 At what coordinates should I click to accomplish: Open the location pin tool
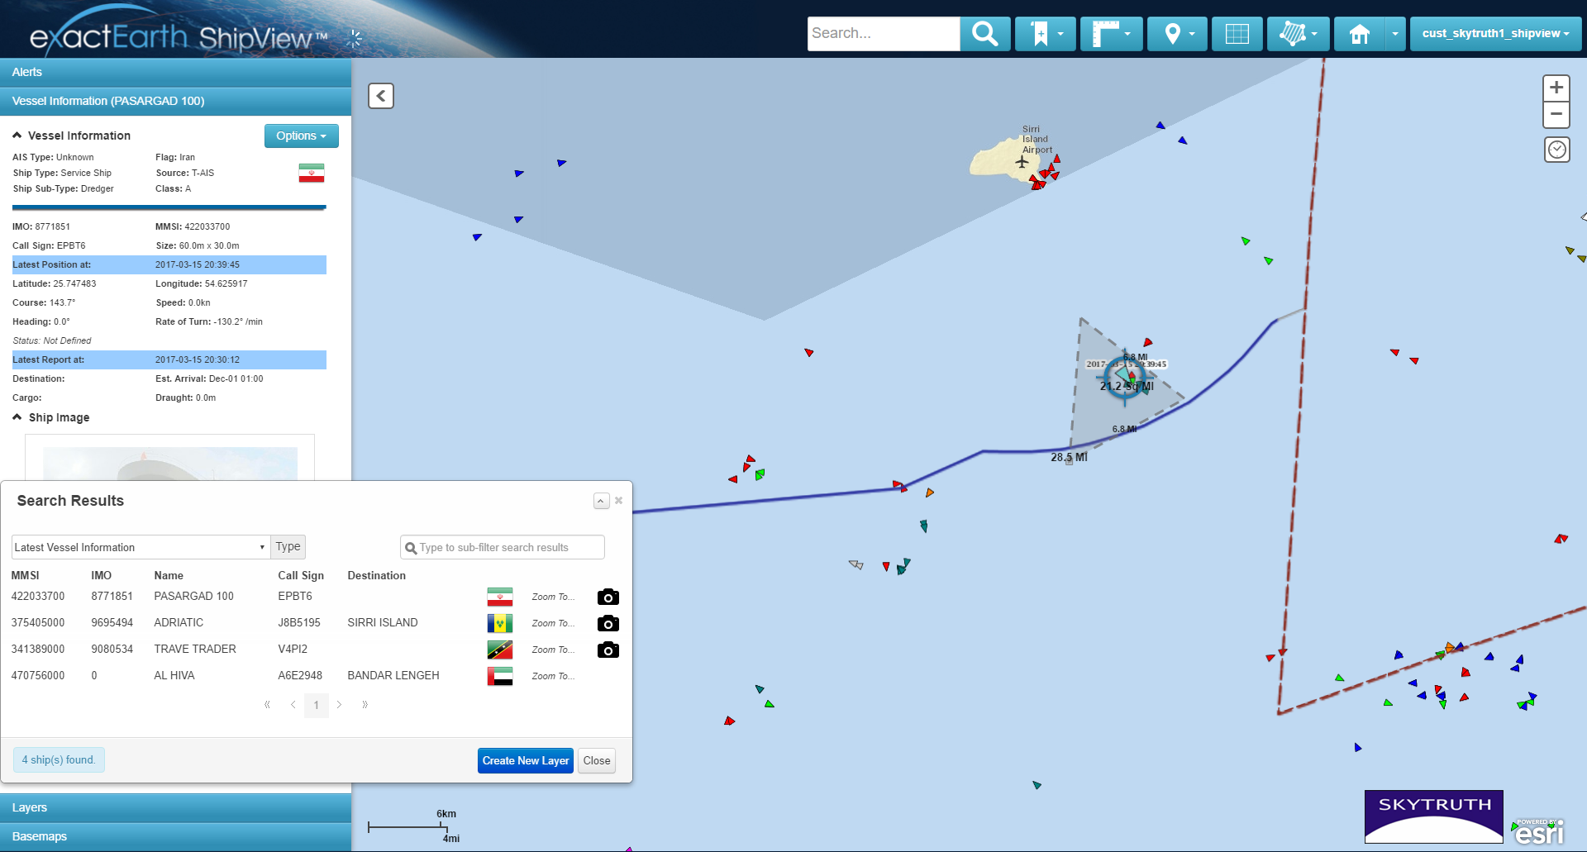point(1177,34)
